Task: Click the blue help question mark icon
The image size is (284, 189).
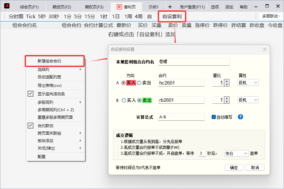Action: [x=241, y=117]
